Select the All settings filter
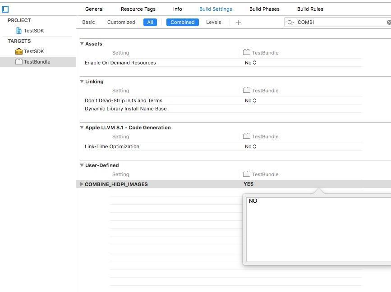 point(150,22)
